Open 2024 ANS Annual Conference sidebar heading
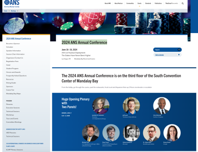Screen dimensions: 198x152 pos(19,39)
